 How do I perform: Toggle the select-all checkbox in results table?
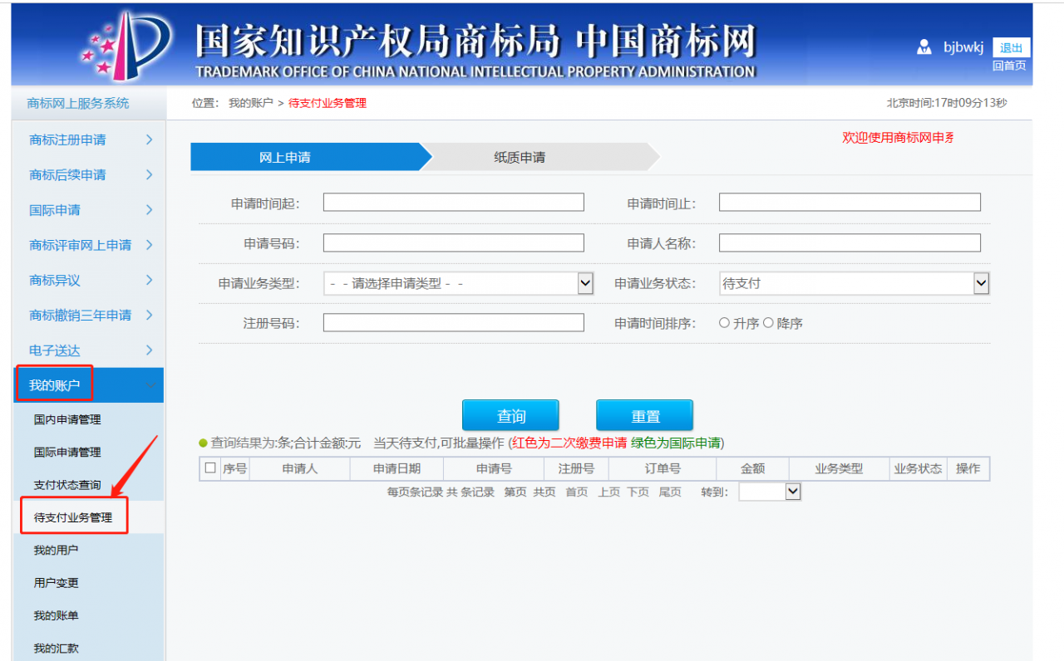tap(211, 468)
